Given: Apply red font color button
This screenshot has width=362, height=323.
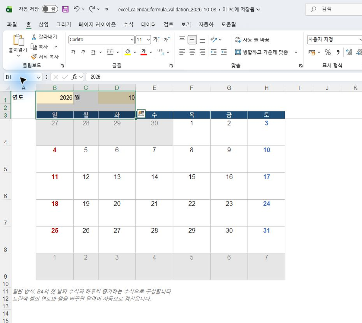Looking at the screenshot, I should [x=144, y=52].
